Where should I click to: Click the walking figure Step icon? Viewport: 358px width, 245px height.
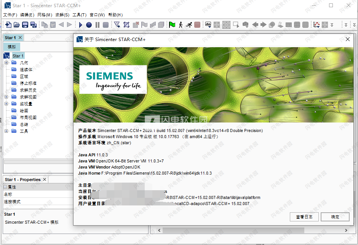[x=181, y=25]
